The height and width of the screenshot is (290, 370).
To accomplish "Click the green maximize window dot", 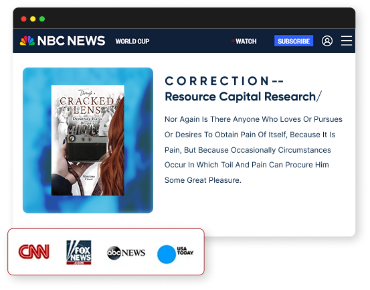I will [42, 19].
